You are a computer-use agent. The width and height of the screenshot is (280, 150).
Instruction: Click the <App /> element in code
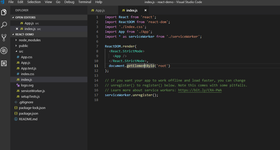click(120, 56)
